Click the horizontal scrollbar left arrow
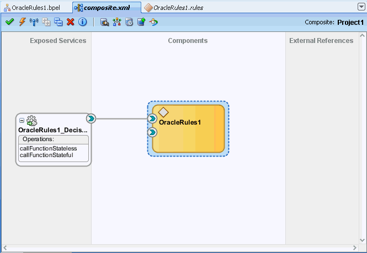Image resolution: width=367 pixels, height=253 pixels. pos(5,249)
